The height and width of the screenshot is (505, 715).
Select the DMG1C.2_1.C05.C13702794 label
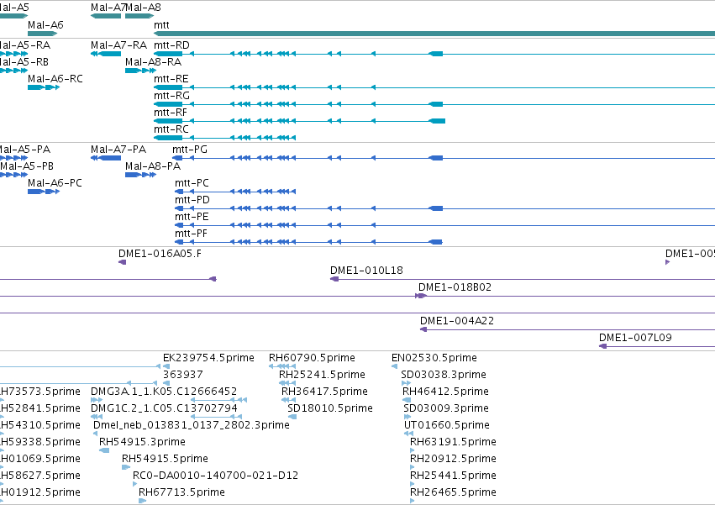(164, 408)
